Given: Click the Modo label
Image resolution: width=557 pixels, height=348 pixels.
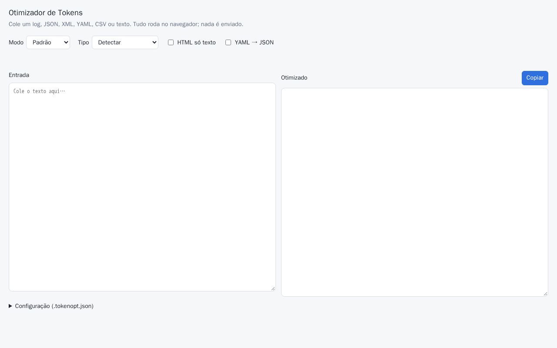Looking at the screenshot, I should tap(16, 42).
